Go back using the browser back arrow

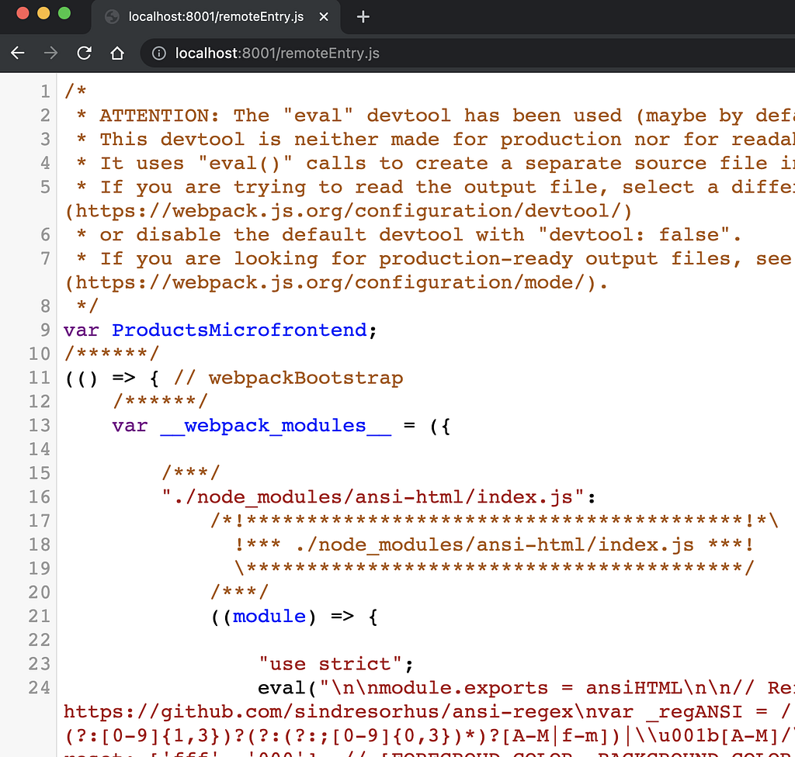(x=18, y=53)
